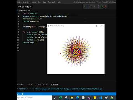Open Sticky Notes from the taskbar
Screen dimensions: 133x100
click(x=95, y=98)
